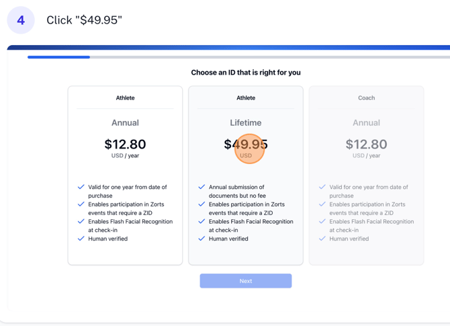Select the $49.95 Lifetime price
The width and height of the screenshot is (450, 326).
(x=246, y=145)
